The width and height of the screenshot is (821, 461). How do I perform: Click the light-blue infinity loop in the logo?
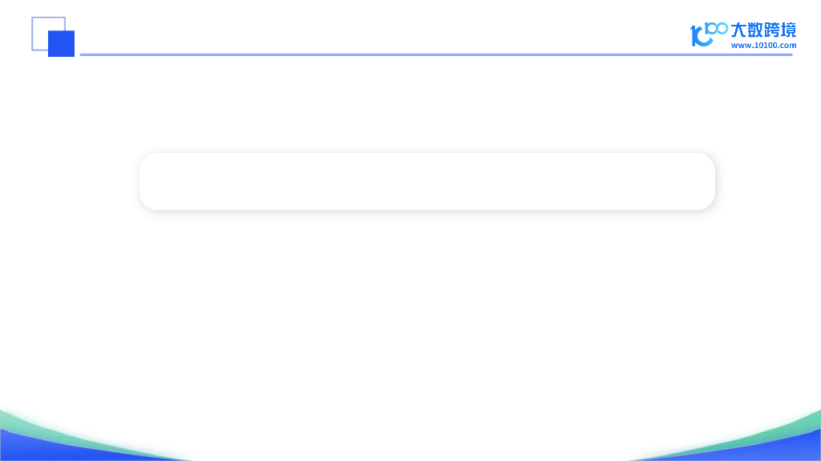pos(718,29)
